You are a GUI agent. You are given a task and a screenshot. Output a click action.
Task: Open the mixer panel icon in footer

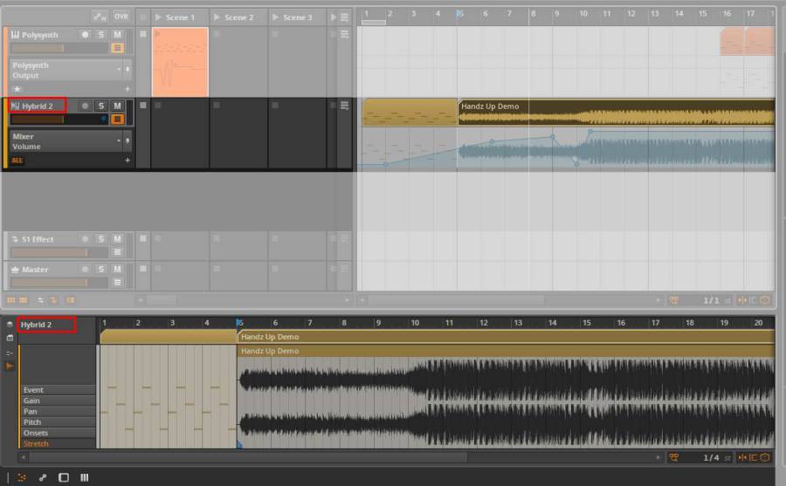point(85,477)
